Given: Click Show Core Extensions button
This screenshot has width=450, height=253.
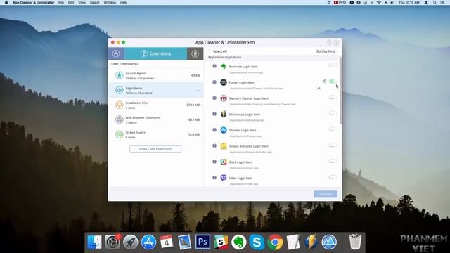Looking at the screenshot, I should click(155, 149).
